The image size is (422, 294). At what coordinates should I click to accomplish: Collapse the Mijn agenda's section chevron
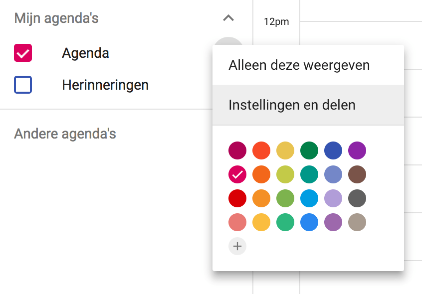tap(228, 18)
